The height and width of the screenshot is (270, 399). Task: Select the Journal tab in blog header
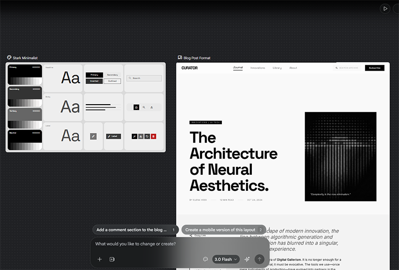238,68
